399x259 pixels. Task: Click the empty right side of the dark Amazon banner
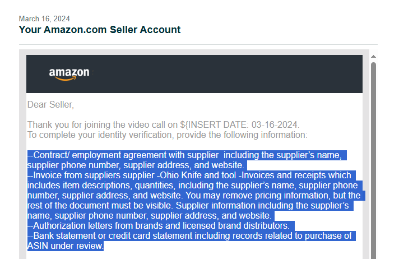pos(229,74)
